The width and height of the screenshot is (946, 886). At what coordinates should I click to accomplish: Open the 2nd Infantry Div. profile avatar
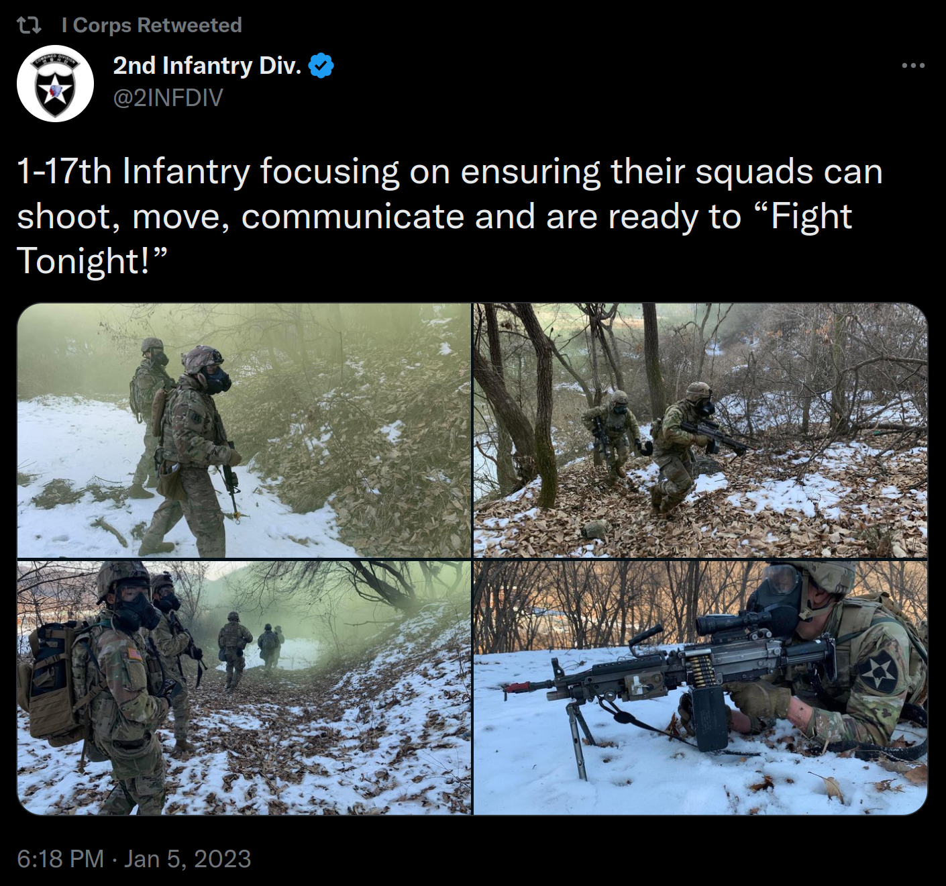(x=55, y=83)
